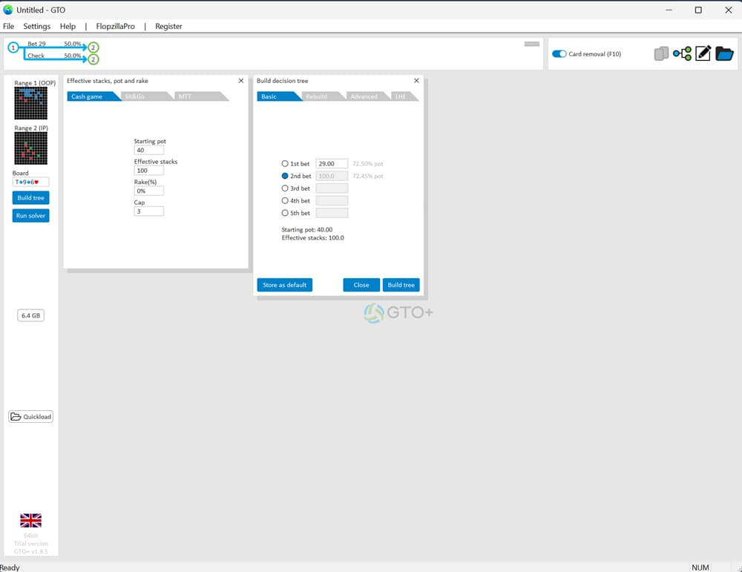Select the 3rd bet radio button
This screenshot has height=572, width=742.
coord(285,188)
